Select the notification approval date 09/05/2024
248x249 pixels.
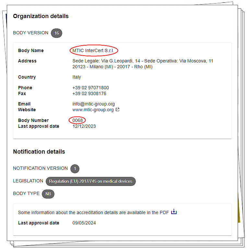click(84, 223)
